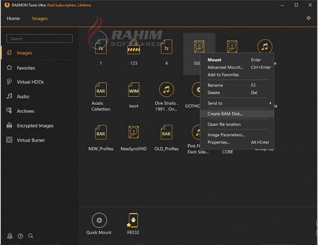Open the F8332 Android device

[133, 220]
